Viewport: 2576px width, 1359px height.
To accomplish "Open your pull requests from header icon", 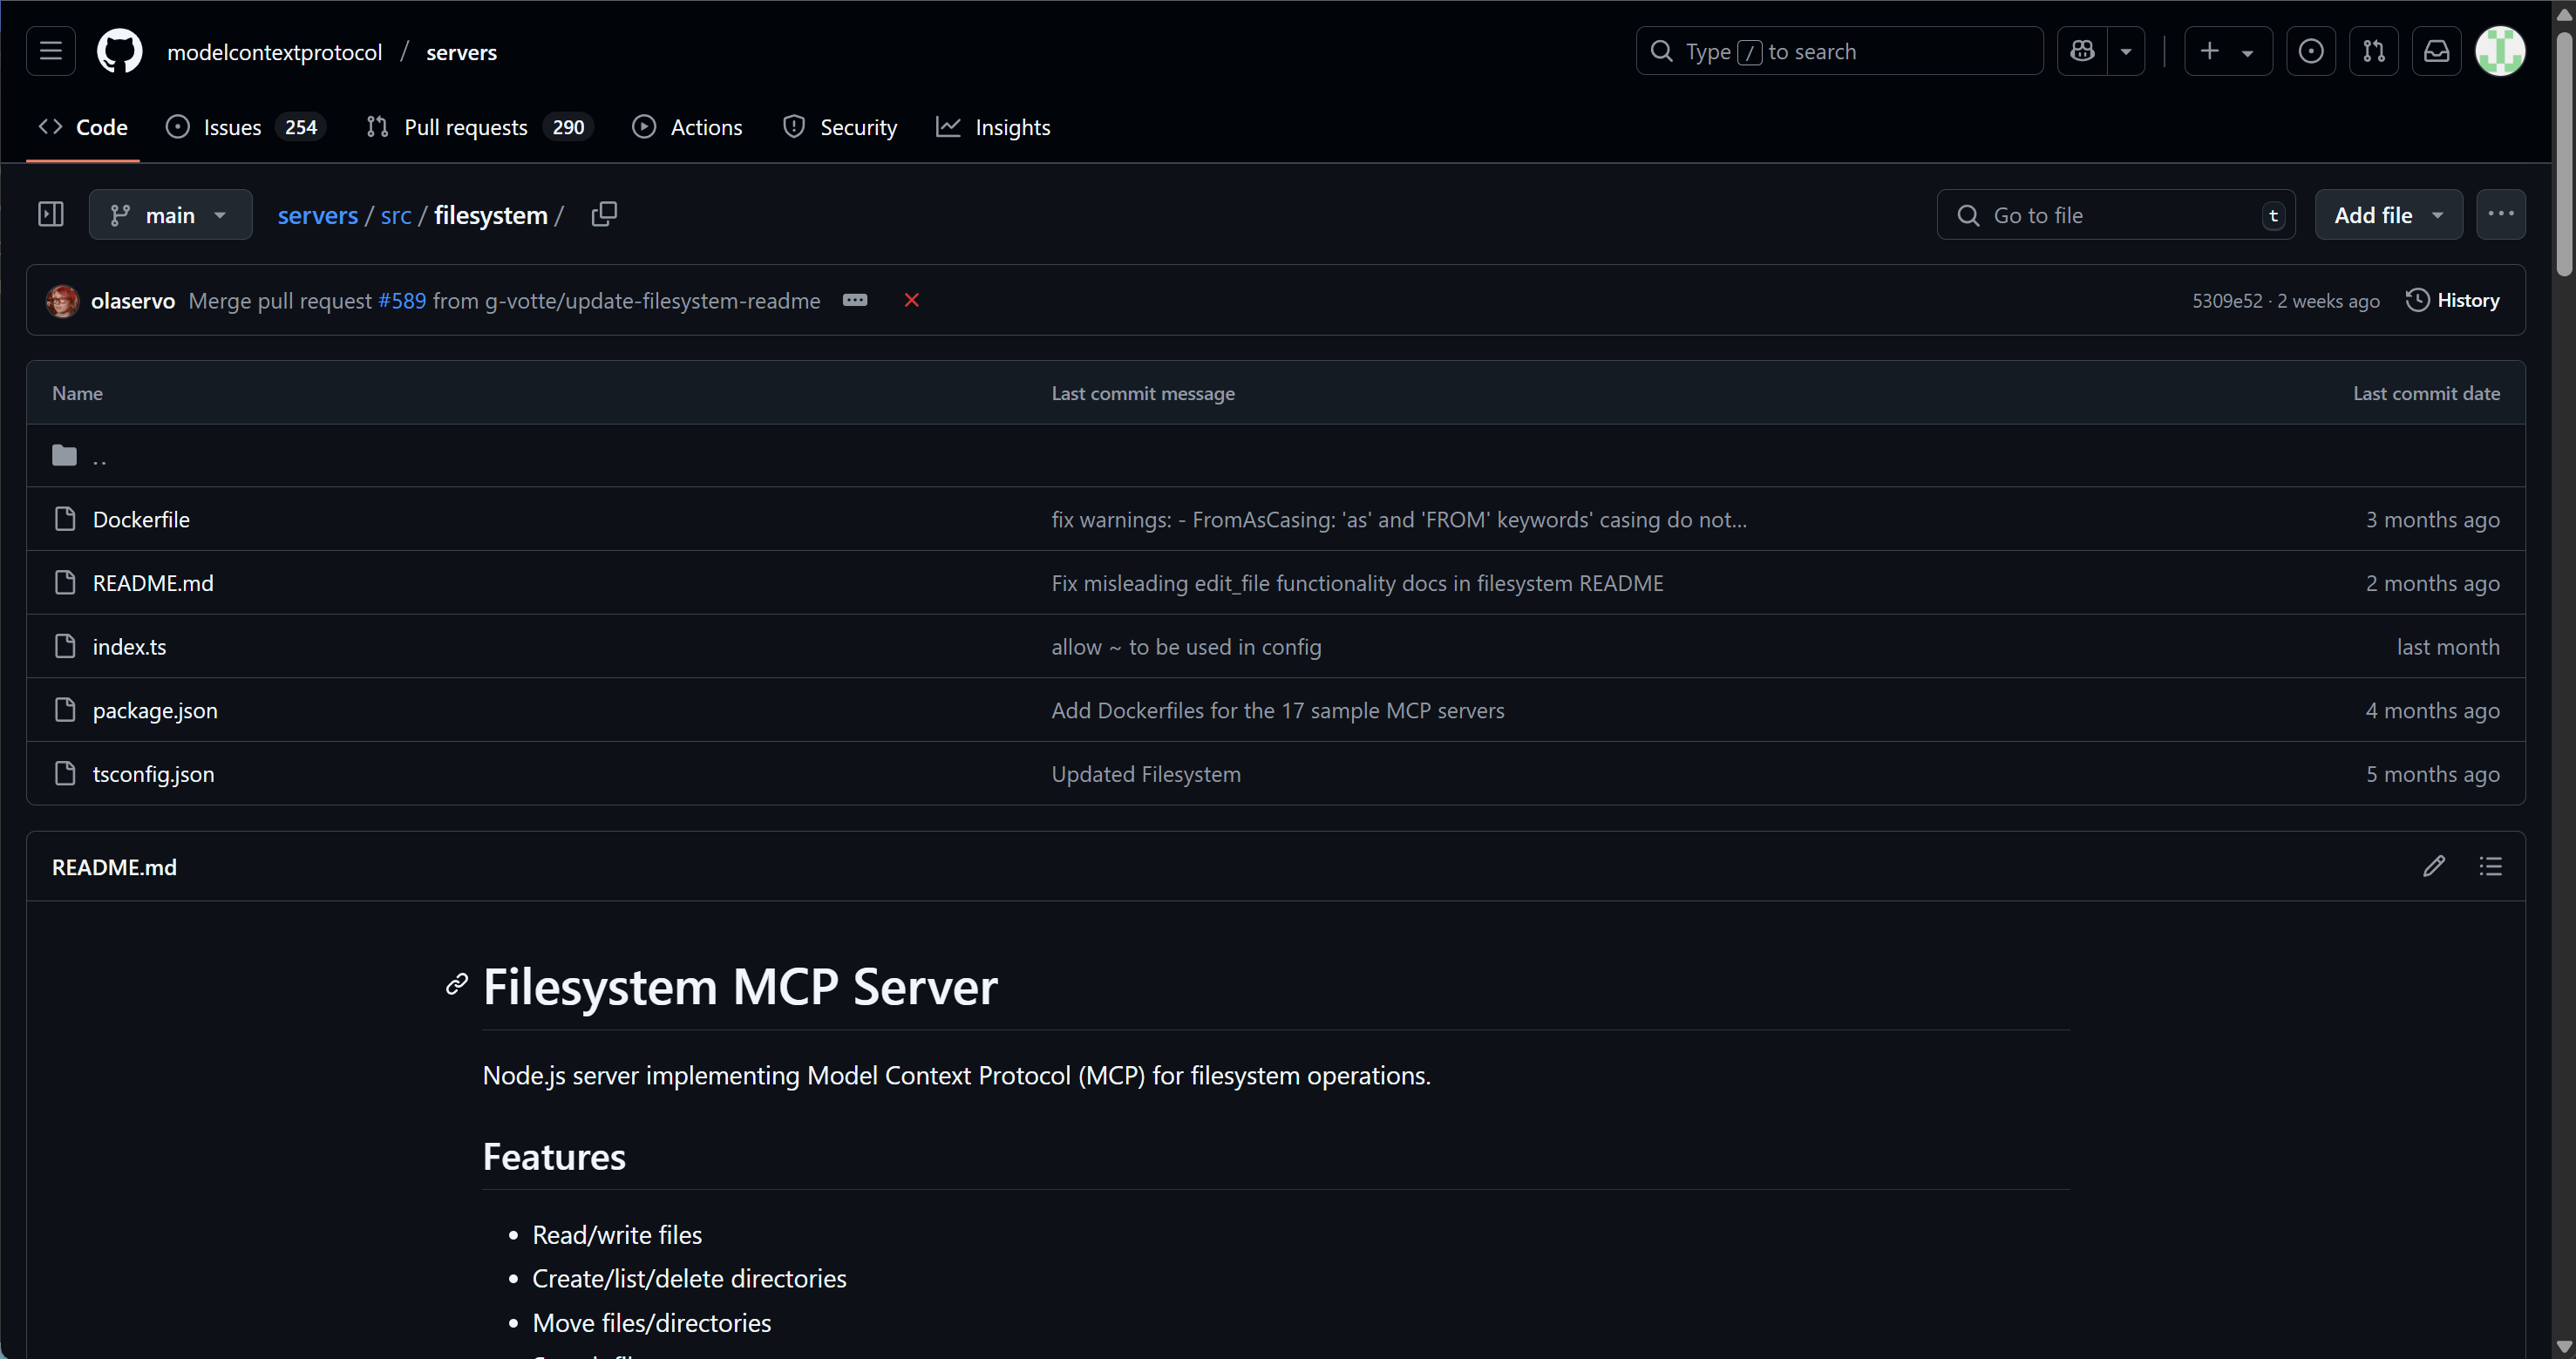I will click(x=2374, y=51).
